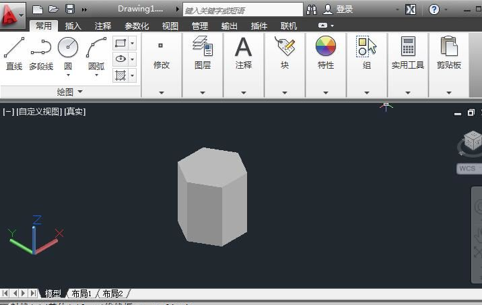Expand the rectangle tool dropdown arrow
The image size is (482, 305).
(x=132, y=43)
